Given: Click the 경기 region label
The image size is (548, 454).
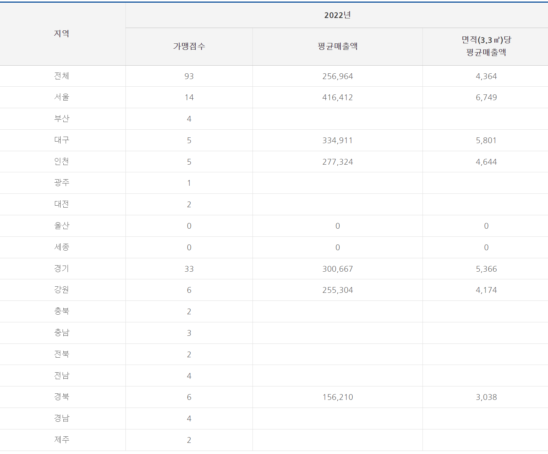Looking at the screenshot, I should click(x=62, y=269).
